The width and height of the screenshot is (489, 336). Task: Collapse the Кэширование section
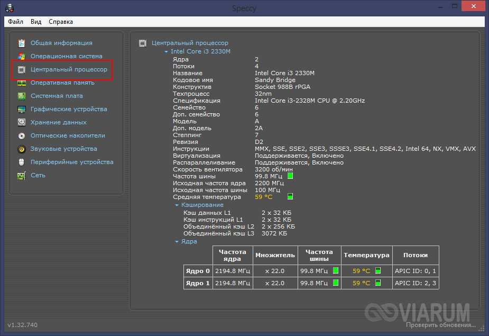tap(177, 205)
